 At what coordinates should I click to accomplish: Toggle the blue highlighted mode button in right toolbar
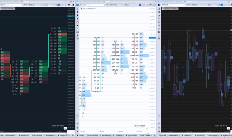tap(222, 5)
